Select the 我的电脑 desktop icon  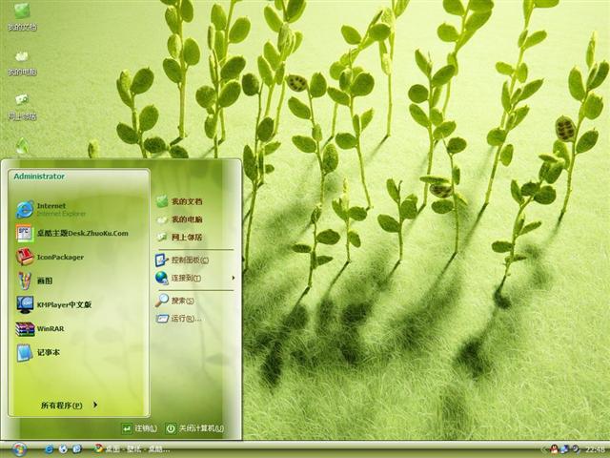pos(22,62)
